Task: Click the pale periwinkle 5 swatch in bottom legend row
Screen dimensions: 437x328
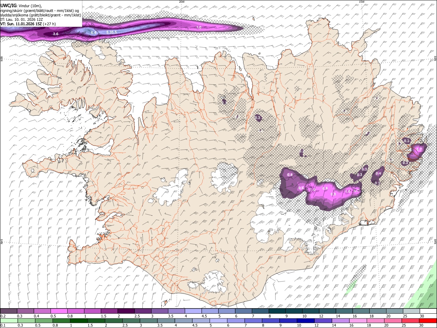Action: (218, 320)
